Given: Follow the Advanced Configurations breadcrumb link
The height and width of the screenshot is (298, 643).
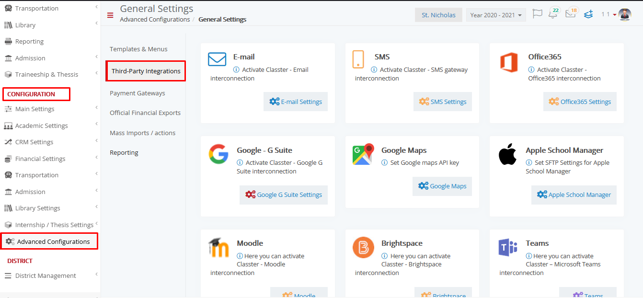Looking at the screenshot, I should pyautogui.click(x=155, y=20).
